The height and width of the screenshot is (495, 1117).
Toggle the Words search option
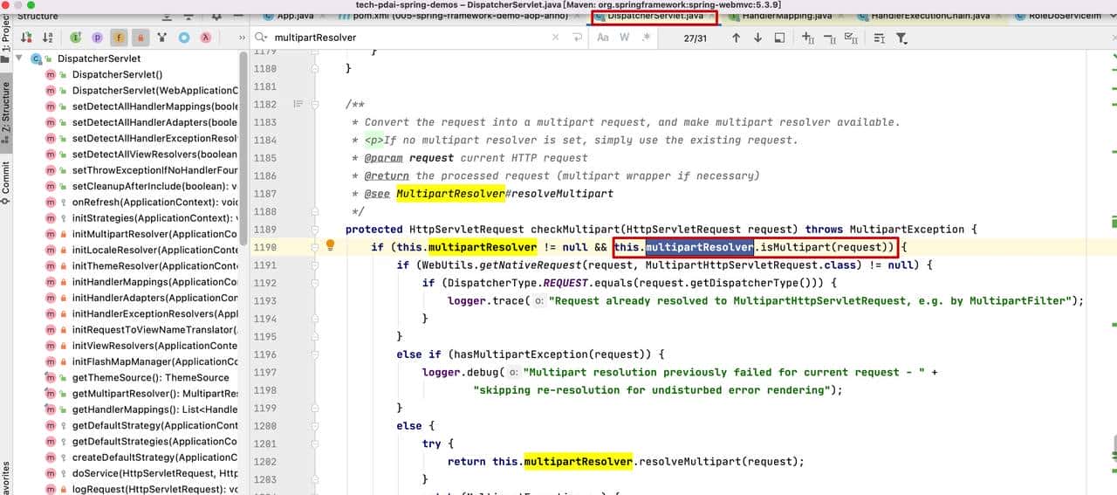pyautogui.click(x=625, y=38)
